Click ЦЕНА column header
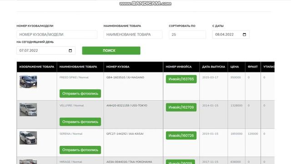This screenshot has height=164, width=291. pyautogui.click(x=236, y=67)
